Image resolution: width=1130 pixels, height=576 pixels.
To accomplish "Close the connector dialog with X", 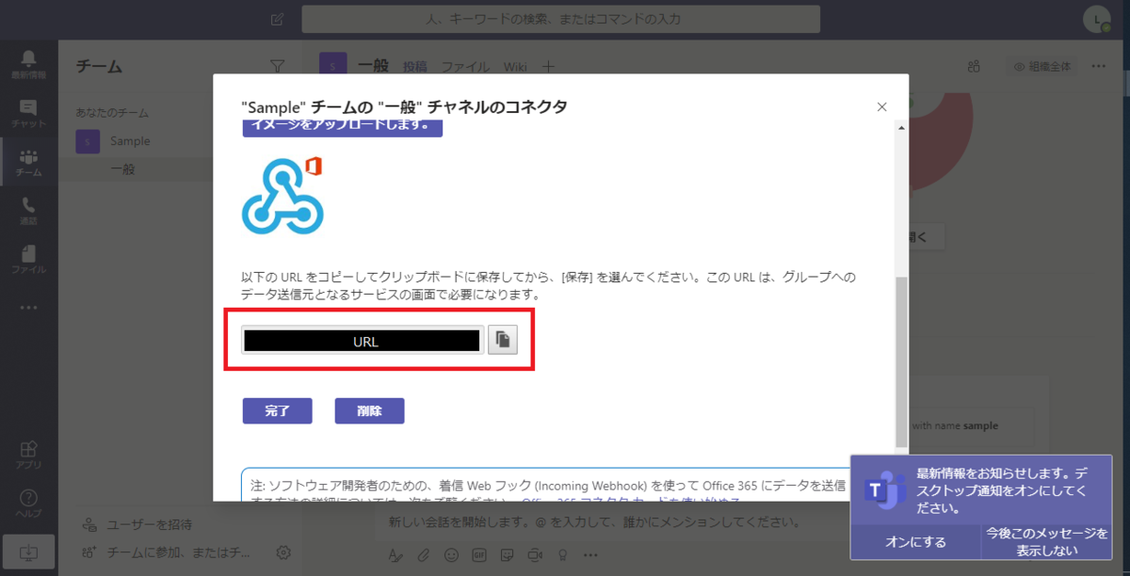I will tap(882, 107).
